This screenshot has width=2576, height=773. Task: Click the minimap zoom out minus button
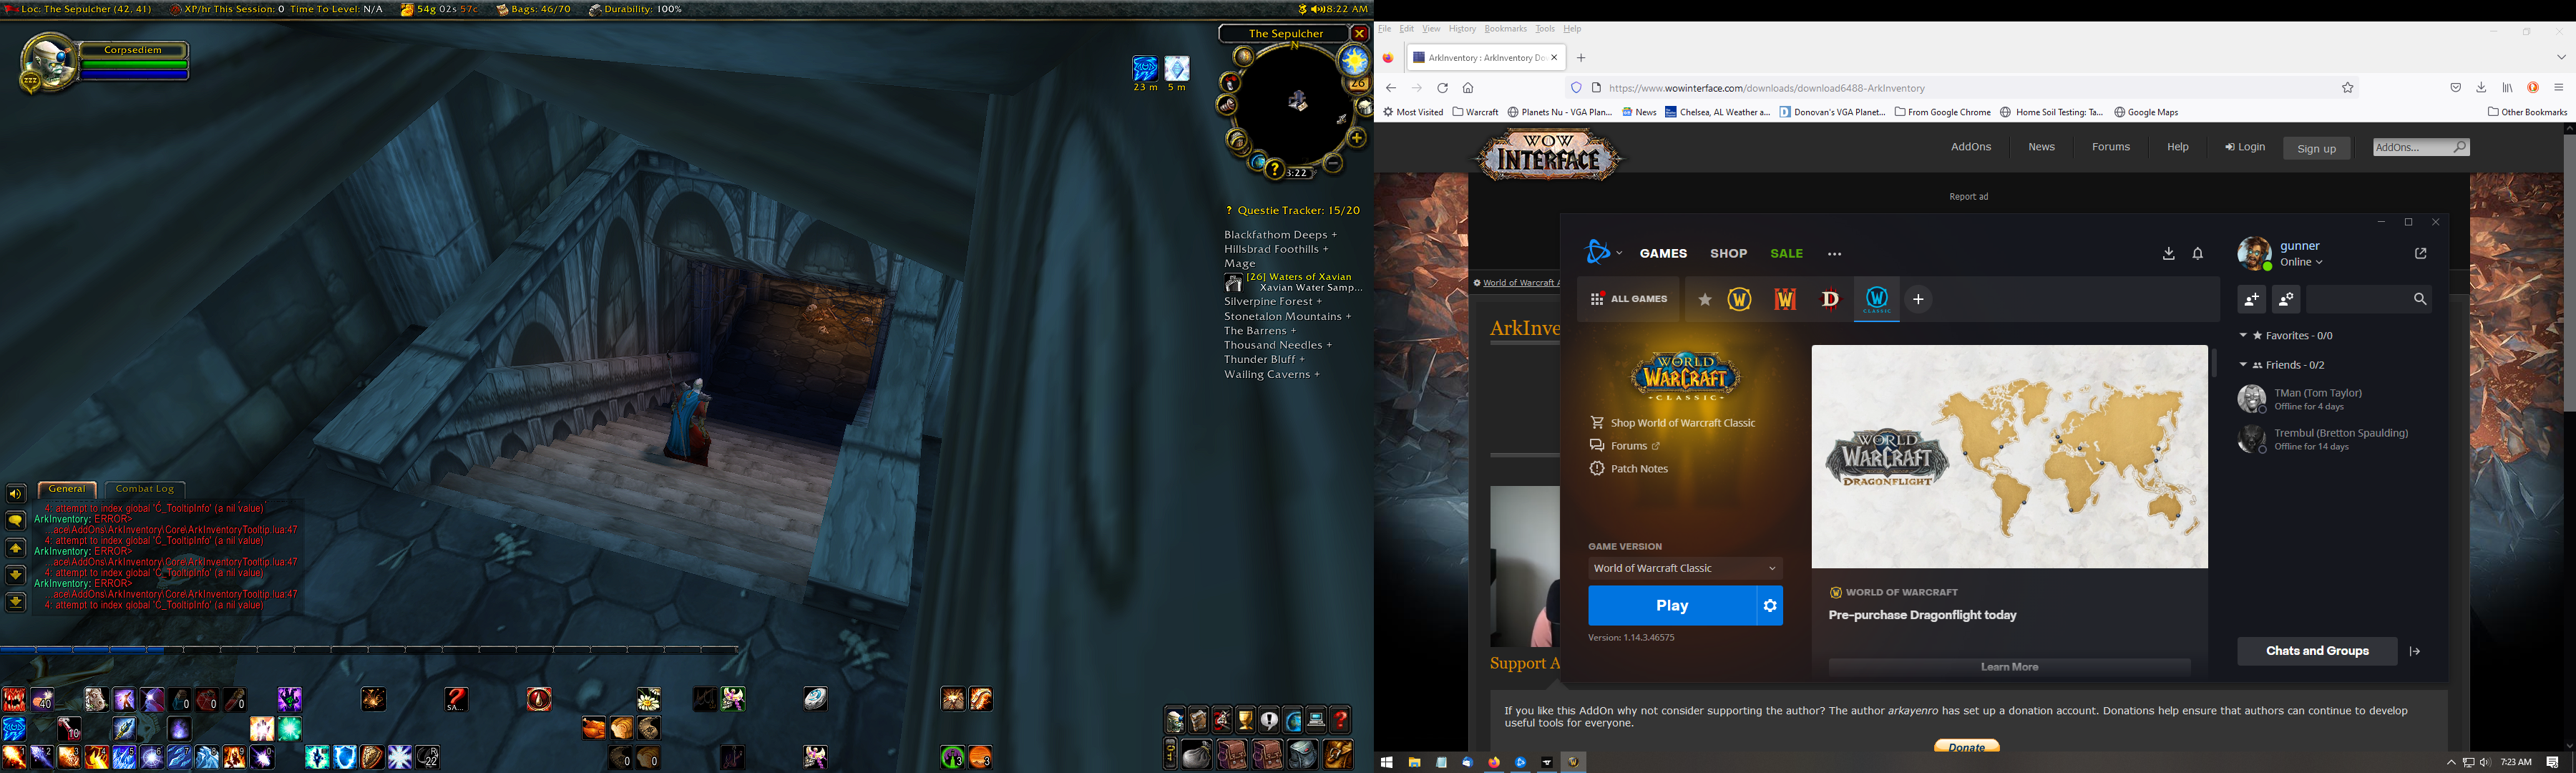click(x=1333, y=162)
